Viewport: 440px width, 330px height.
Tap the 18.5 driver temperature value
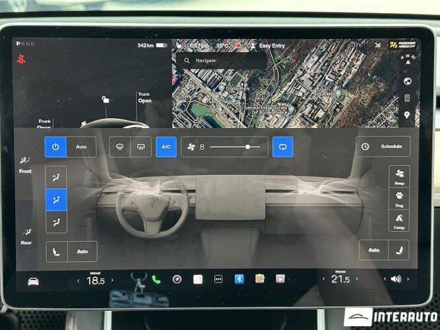(x=96, y=280)
